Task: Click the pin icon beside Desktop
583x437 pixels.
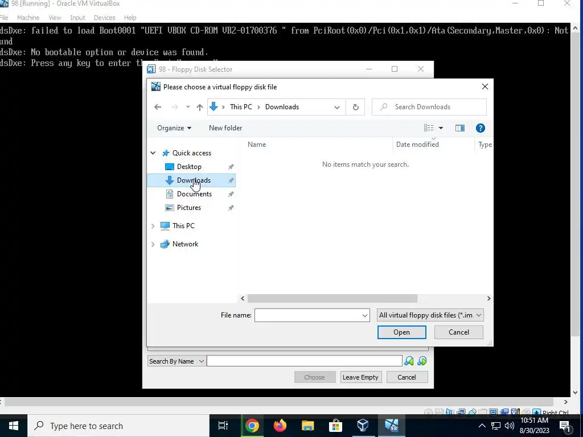Action: coord(231,167)
